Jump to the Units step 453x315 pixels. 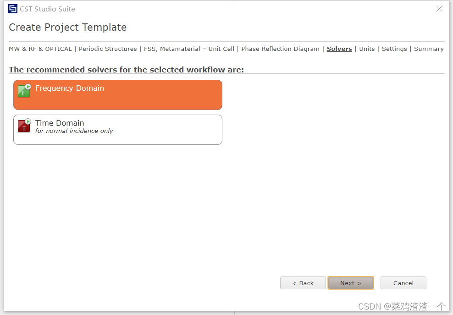[367, 49]
